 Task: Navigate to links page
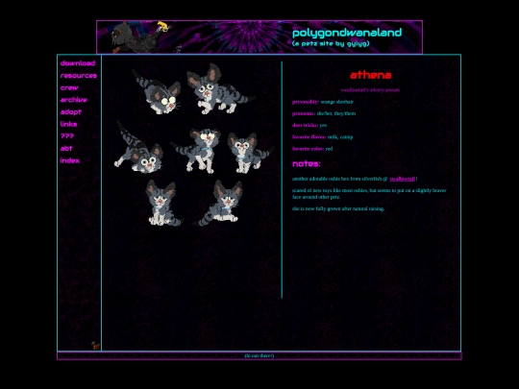tap(68, 124)
